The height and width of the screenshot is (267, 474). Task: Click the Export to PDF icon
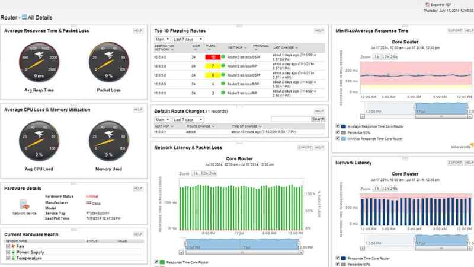pyautogui.click(x=427, y=5)
